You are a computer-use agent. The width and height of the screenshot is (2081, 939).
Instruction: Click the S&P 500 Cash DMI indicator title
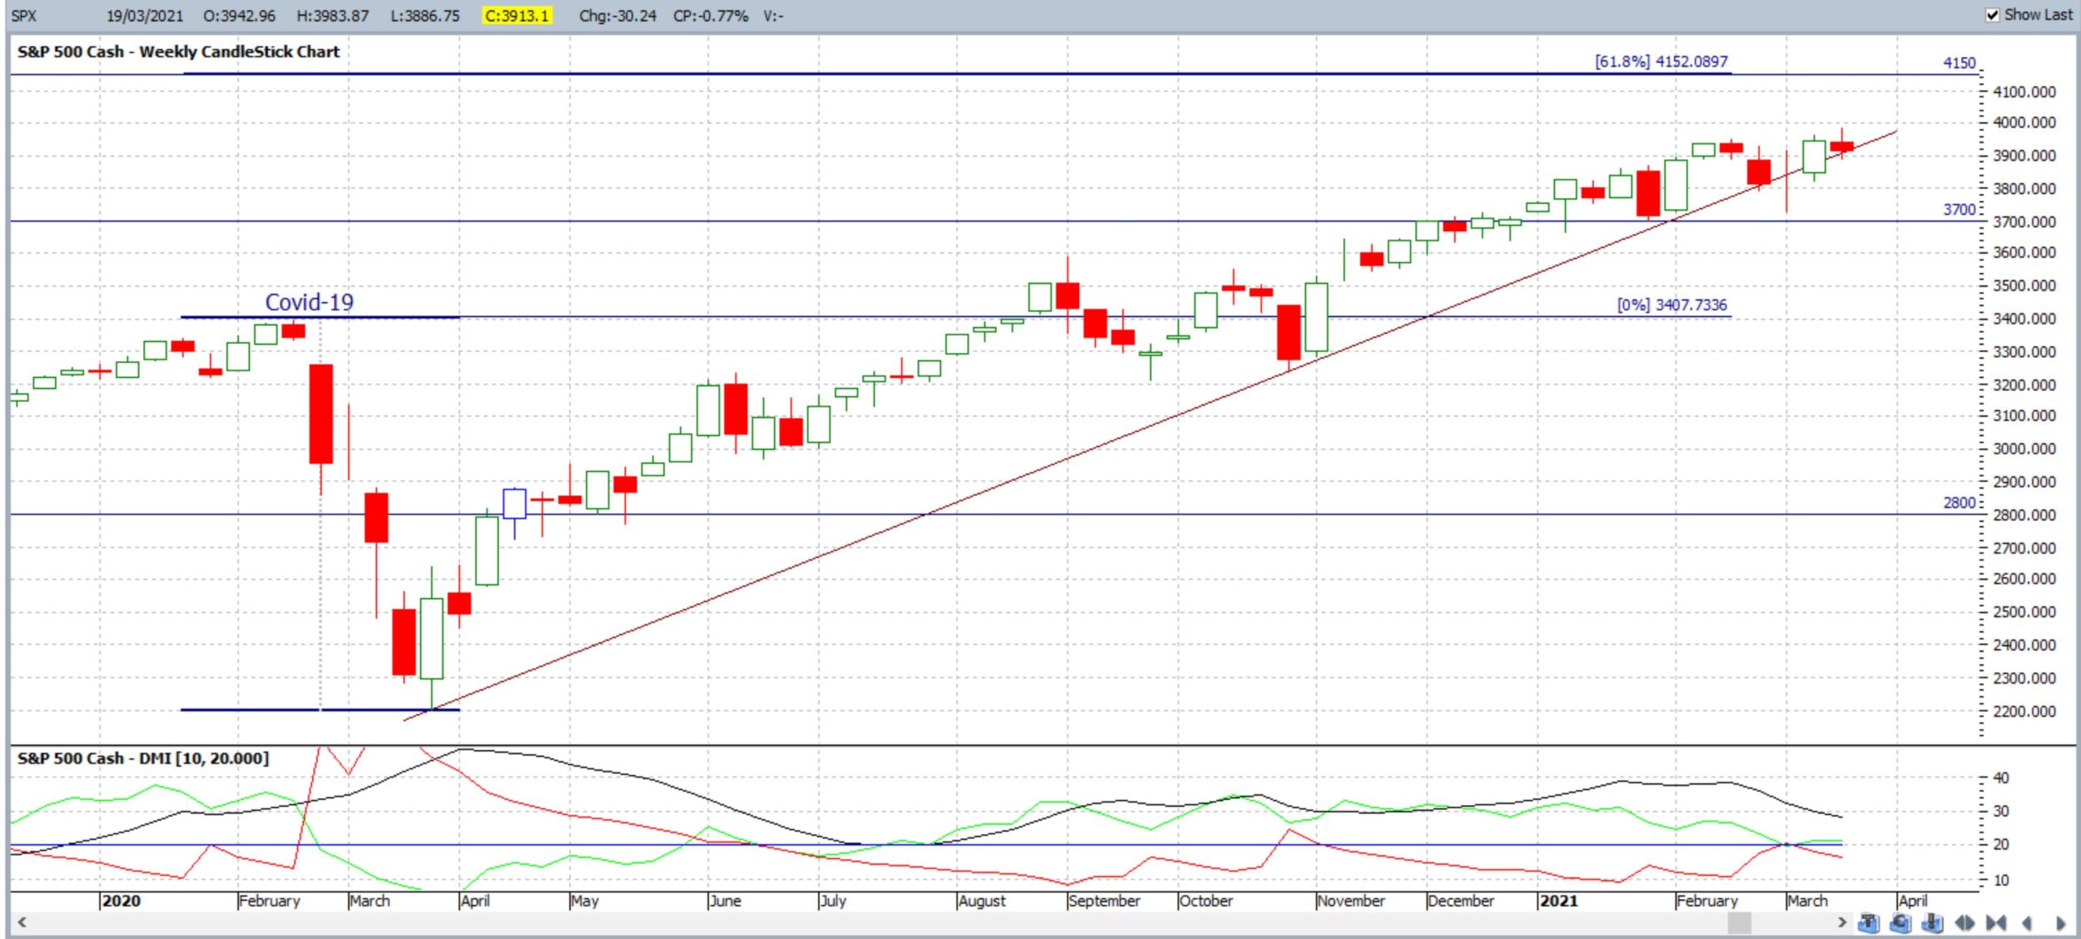coord(143,758)
